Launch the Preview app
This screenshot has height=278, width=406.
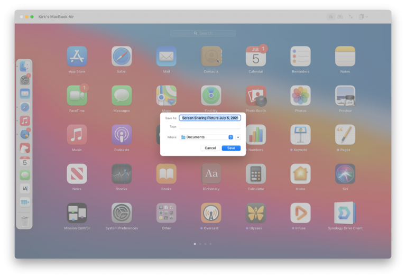pyautogui.click(x=345, y=96)
